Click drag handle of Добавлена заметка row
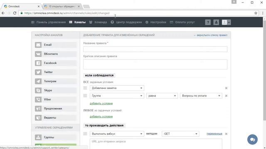Screen dimensions: 266x149 tap(85, 88)
